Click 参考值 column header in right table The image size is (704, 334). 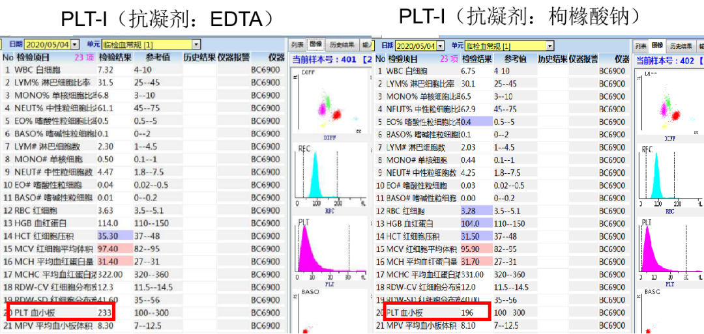click(514, 59)
